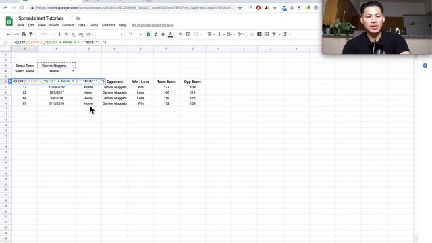The width and height of the screenshot is (432, 243).
Task: Open the zoom level dropdown
Action: coord(46,34)
